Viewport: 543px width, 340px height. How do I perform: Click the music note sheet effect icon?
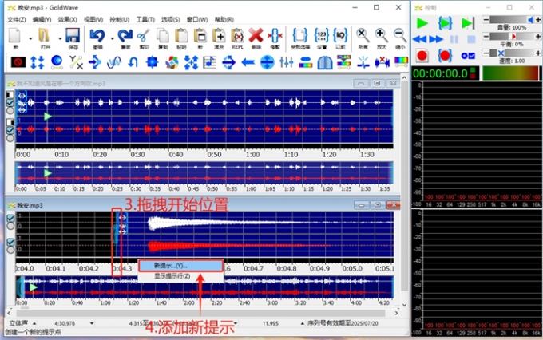209,62
